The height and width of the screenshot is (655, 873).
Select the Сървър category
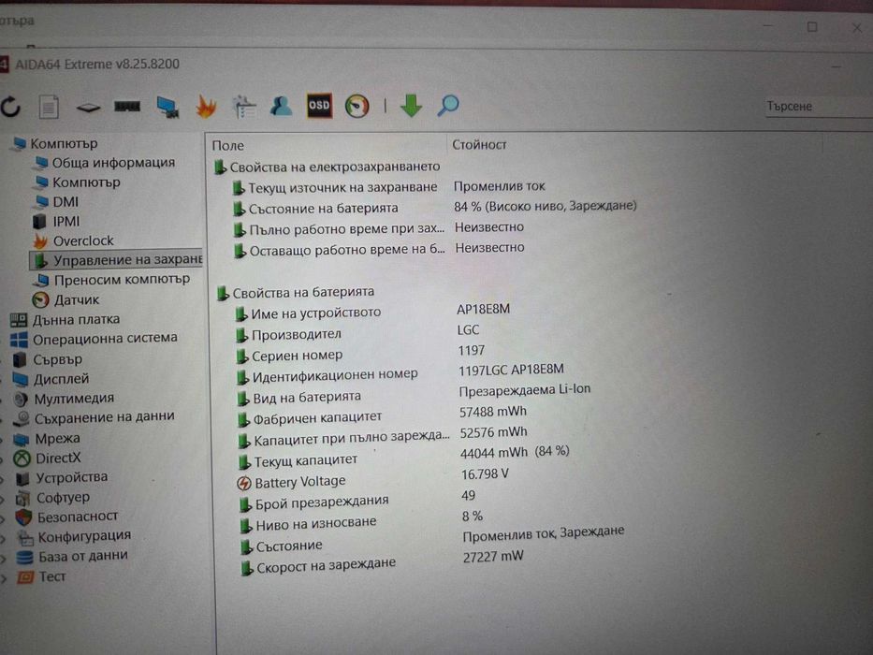pos(48,359)
